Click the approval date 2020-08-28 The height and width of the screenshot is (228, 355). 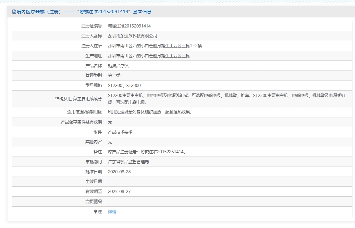tap(119, 171)
